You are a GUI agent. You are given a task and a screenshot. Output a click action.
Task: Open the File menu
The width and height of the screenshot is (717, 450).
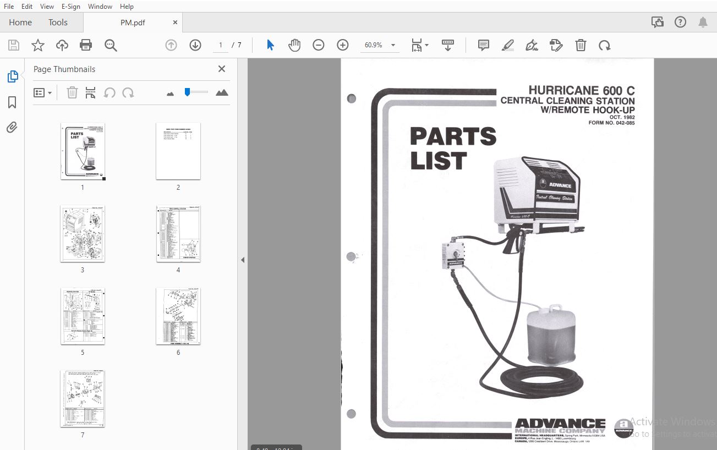click(9, 6)
